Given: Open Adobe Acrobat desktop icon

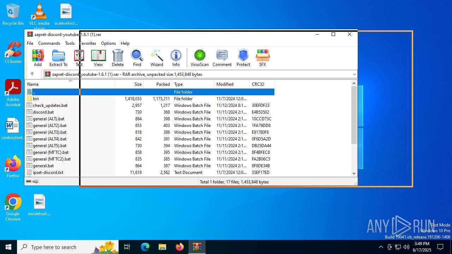Looking at the screenshot, I should coord(13,93).
